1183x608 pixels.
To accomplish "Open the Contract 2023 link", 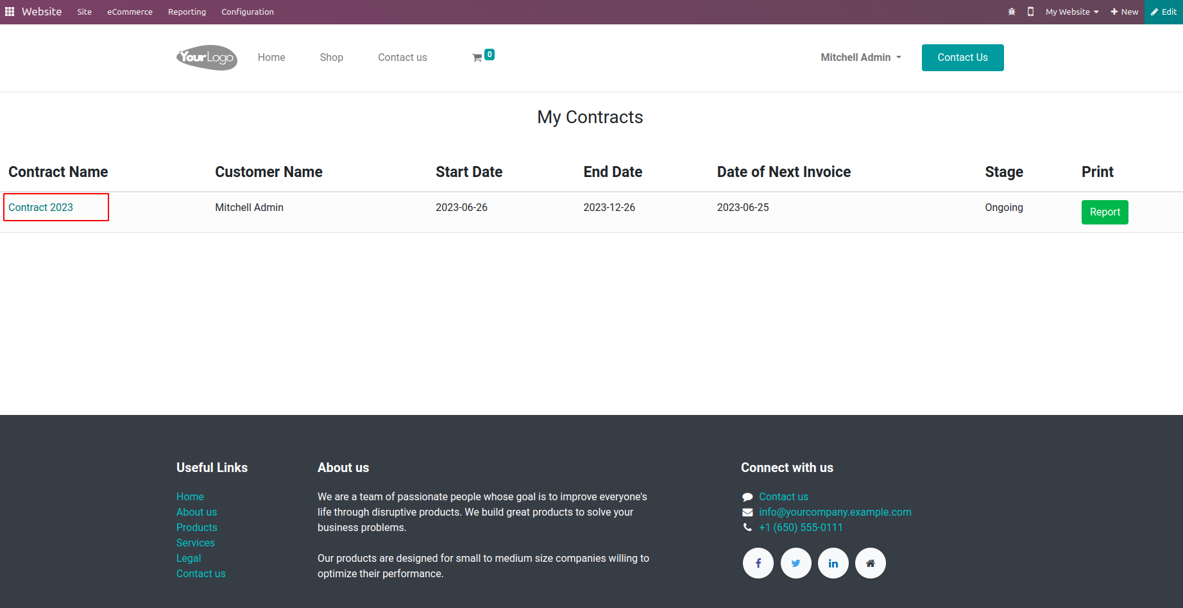I will 41,207.
